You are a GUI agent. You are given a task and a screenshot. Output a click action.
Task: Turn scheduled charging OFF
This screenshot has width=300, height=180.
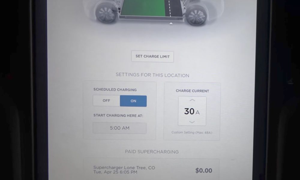click(106, 100)
